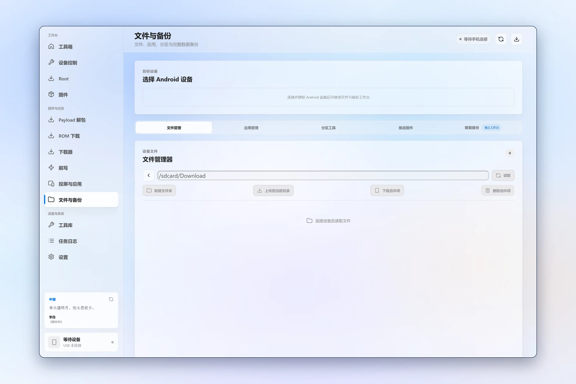Screen dimensions: 576x384
Task: Click the gear icon for 设置
Action: (x=51, y=257)
